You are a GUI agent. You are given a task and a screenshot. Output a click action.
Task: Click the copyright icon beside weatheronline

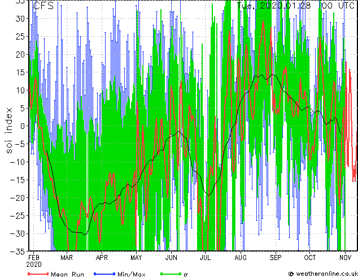(x=291, y=274)
